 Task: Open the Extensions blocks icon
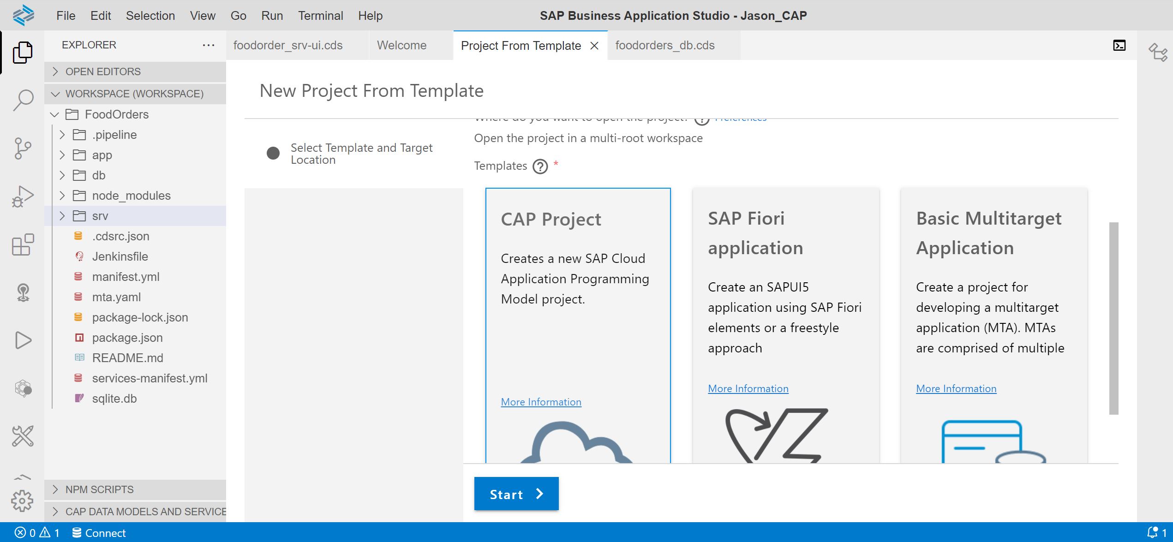click(x=23, y=245)
